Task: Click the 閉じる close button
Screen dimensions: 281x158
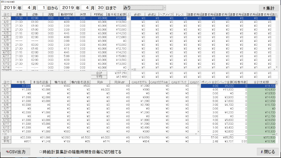Action: pos(268,152)
